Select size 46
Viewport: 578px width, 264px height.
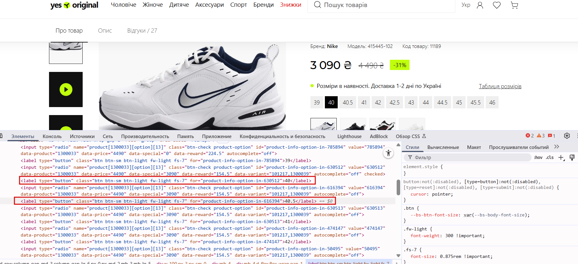[x=492, y=103]
